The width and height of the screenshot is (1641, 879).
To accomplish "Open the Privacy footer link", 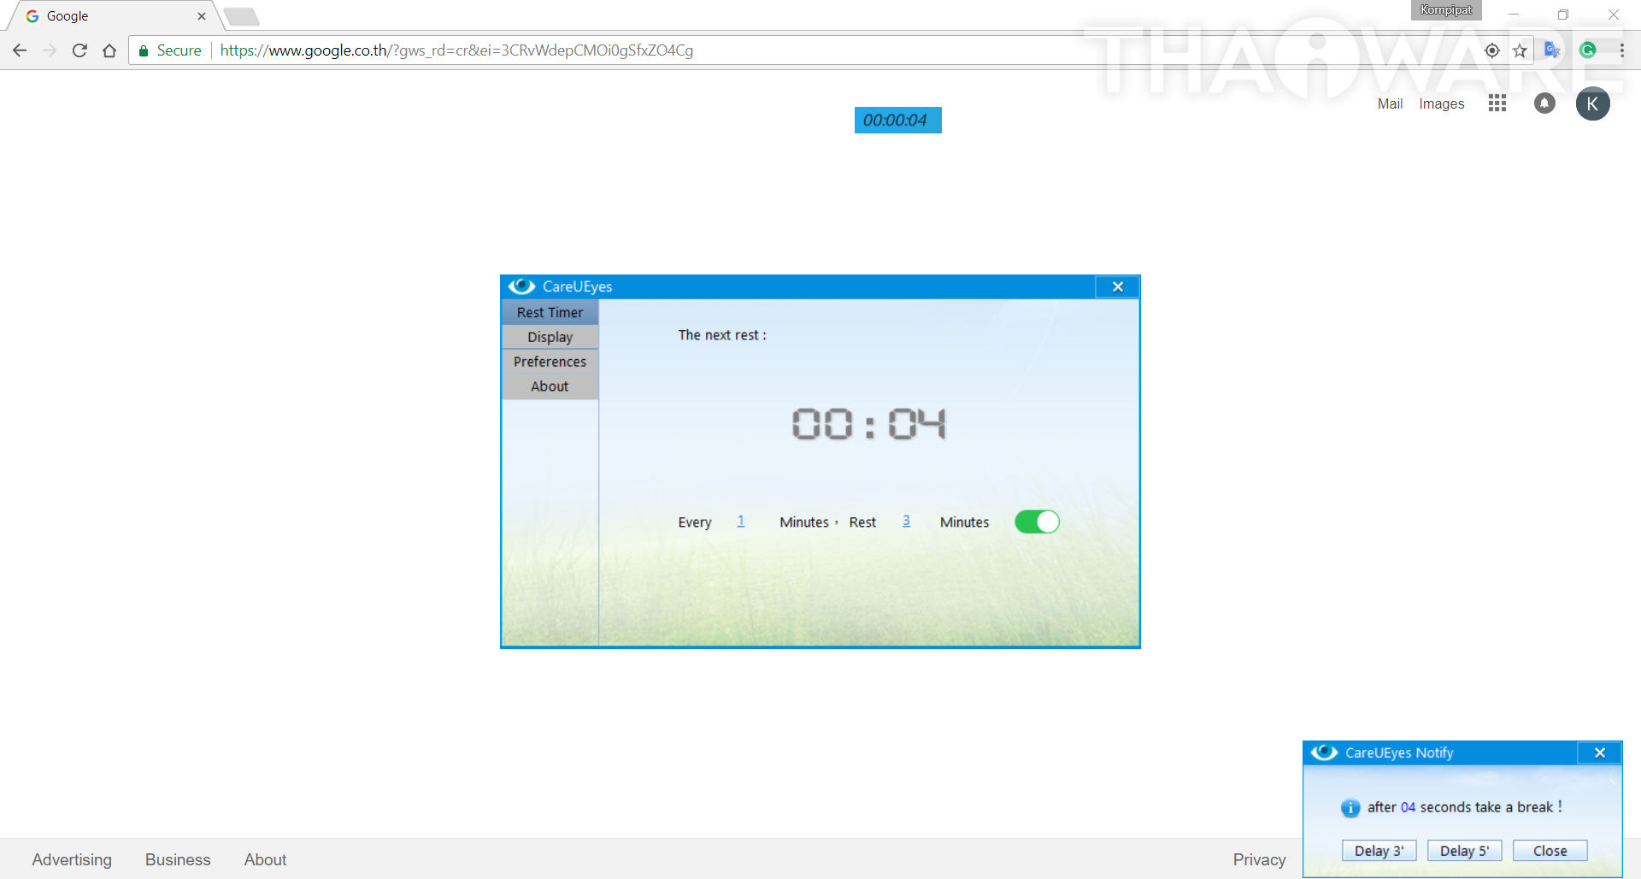I will pos(1259,859).
